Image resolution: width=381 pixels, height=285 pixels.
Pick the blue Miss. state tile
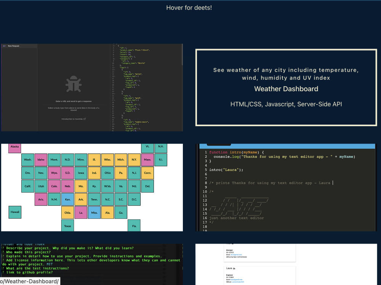pos(94,213)
